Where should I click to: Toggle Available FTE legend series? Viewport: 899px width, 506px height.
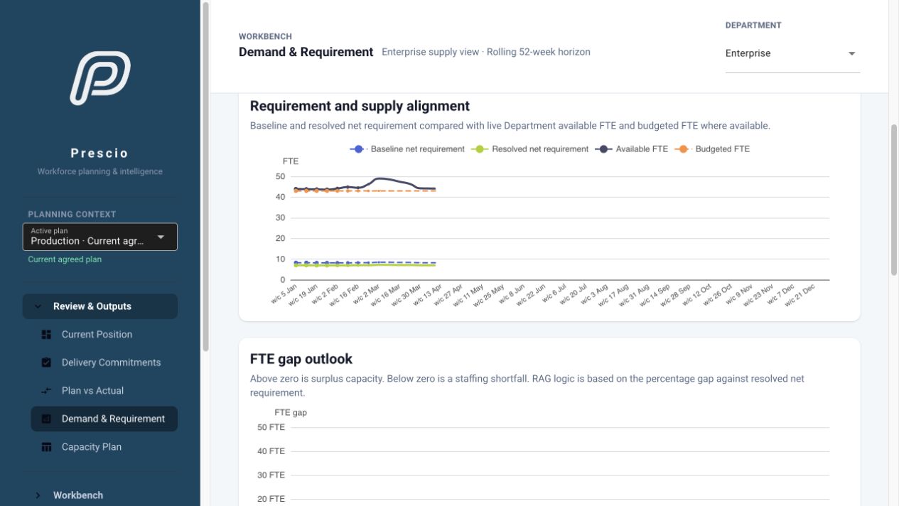click(632, 149)
